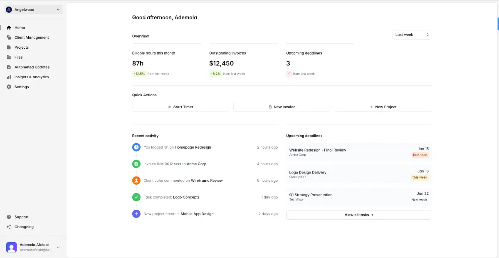Open the Wireframe Review link
The height and width of the screenshot is (258, 499).
[x=207, y=181]
